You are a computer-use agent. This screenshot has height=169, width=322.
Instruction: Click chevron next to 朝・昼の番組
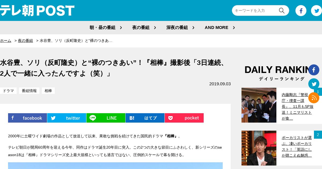tap(121, 28)
